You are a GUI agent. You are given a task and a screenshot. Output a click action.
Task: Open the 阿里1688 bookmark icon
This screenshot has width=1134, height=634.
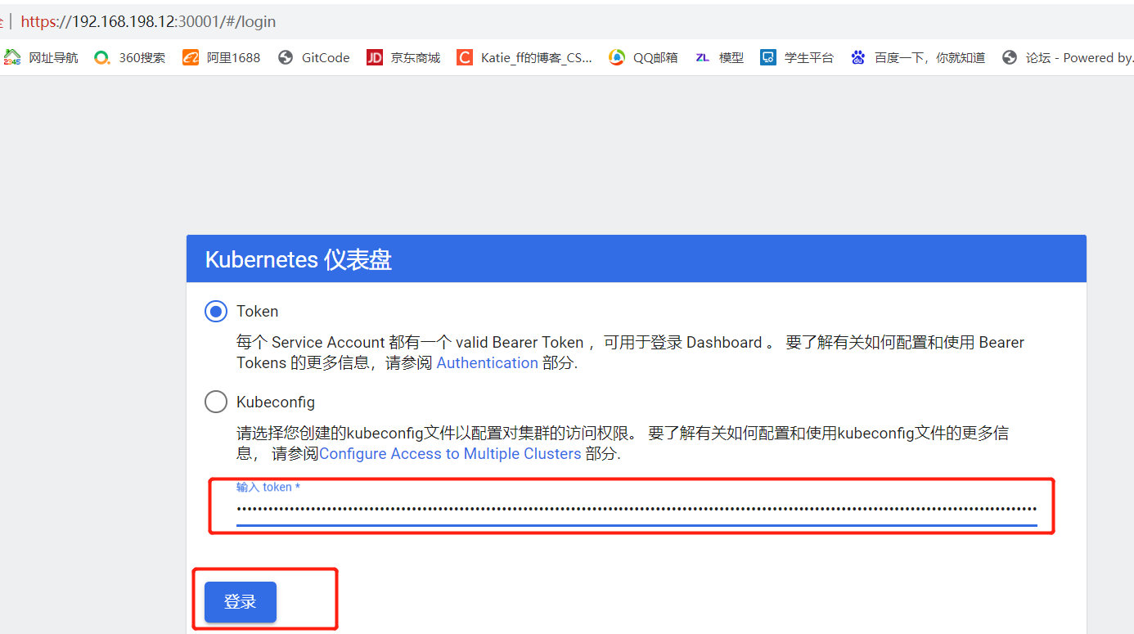coord(191,57)
